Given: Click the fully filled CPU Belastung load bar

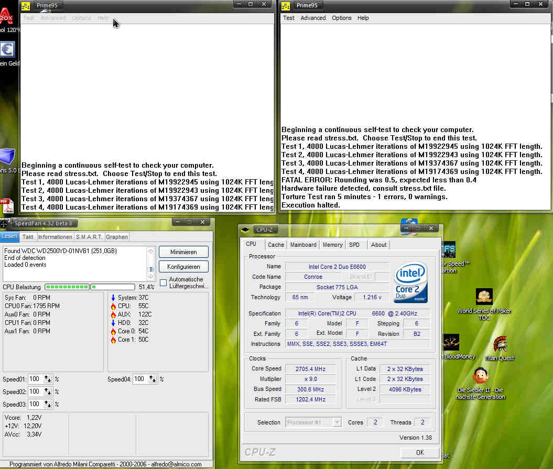Looking at the screenshot, I should pyautogui.click(x=67, y=287).
